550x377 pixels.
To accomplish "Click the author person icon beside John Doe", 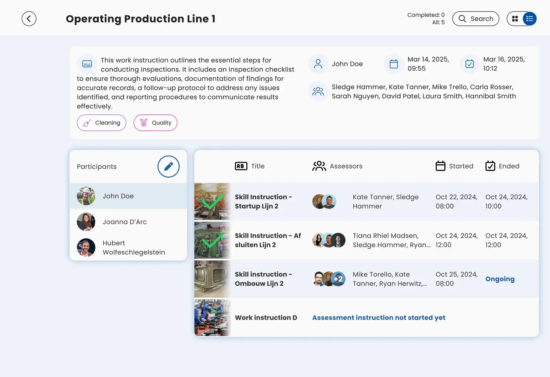I will [318, 64].
